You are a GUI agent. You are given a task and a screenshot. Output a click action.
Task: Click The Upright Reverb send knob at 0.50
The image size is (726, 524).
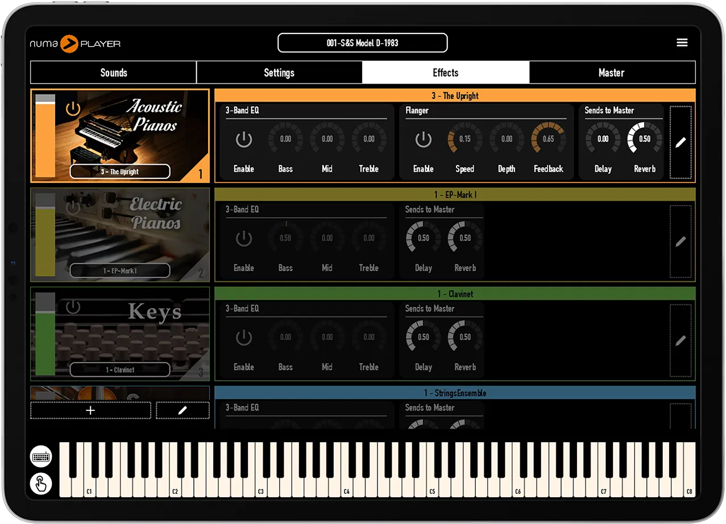coord(645,139)
